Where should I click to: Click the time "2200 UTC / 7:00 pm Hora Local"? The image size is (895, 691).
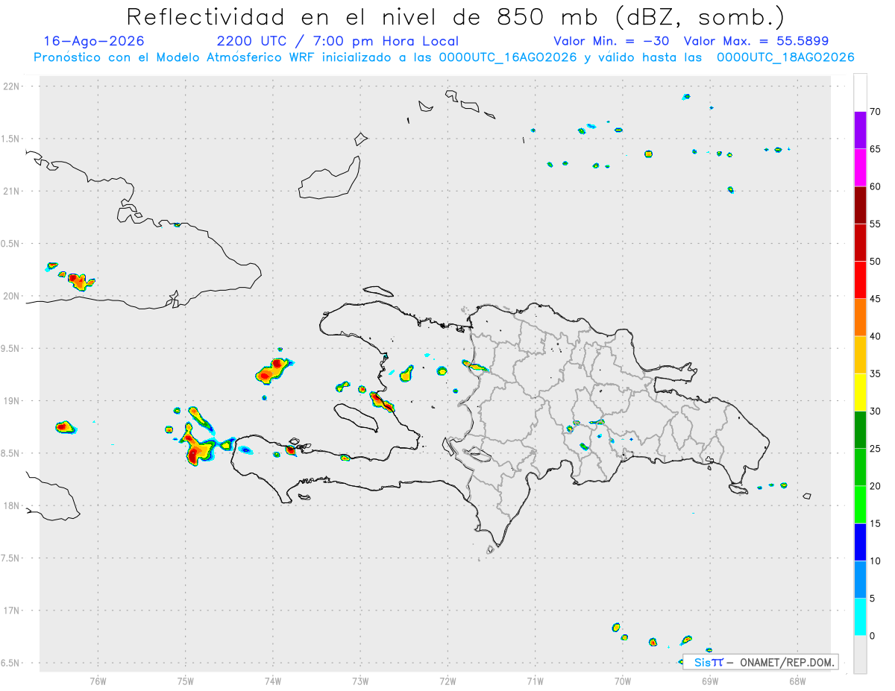(x=338, y=41)
